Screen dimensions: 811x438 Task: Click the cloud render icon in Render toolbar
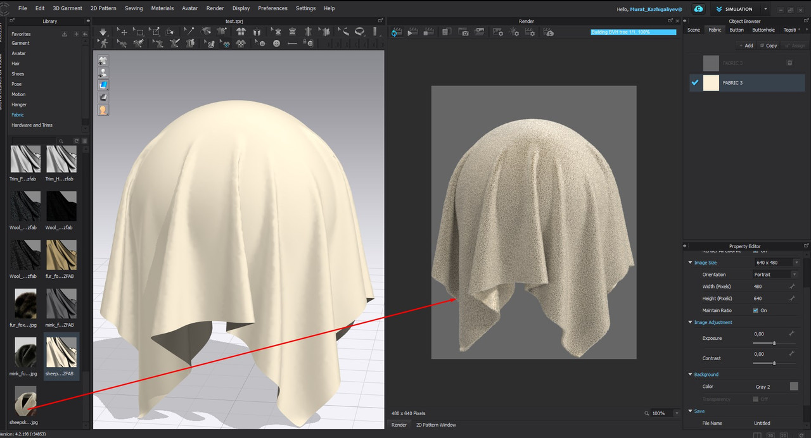(548, 32)
